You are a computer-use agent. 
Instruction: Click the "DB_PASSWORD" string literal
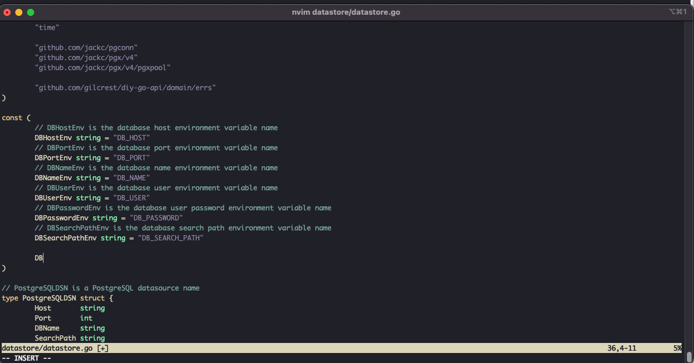pyautogui.click(x=156, y=218)
